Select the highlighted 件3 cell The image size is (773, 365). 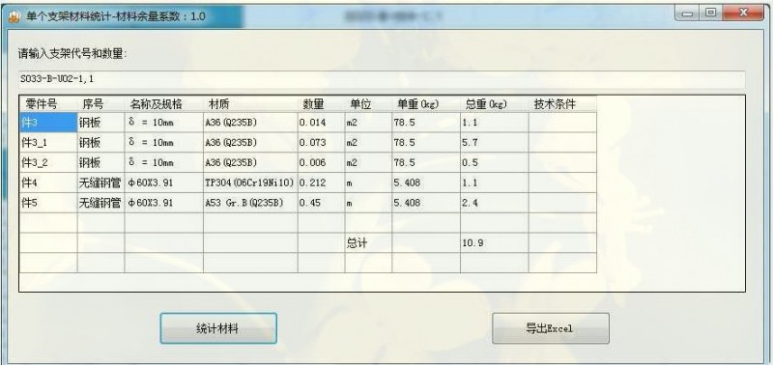tap(48, 123)
